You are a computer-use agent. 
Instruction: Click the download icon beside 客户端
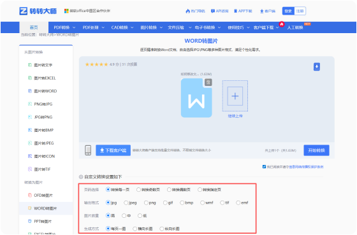262,11
